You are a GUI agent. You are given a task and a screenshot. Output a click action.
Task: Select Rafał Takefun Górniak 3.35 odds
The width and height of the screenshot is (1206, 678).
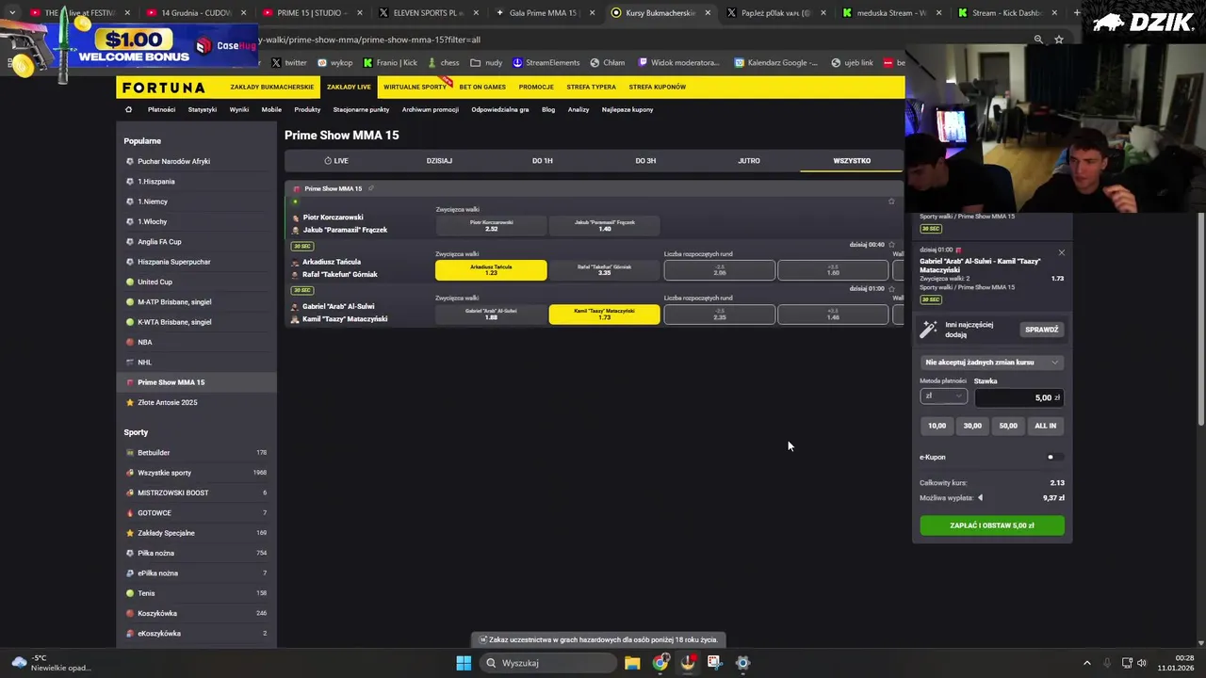pyautogui.click(x=604, y=270)
